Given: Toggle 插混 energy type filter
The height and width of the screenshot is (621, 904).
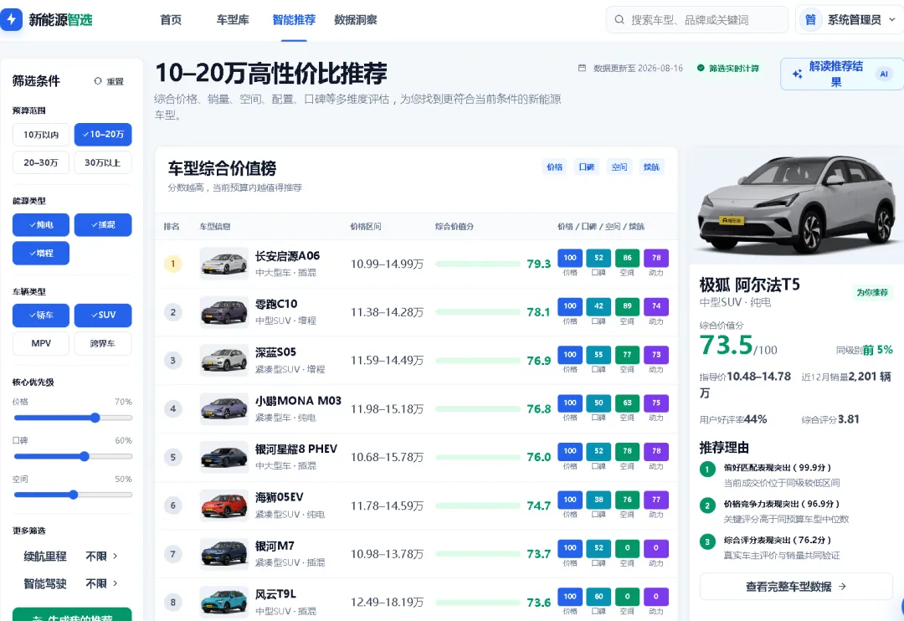Looking at the screenshot, I should pyautogui.click(x=103, y=225).
